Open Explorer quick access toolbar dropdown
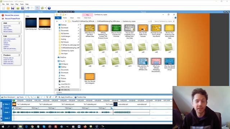Viewport: 230px width, 129px height. point(65,15)
